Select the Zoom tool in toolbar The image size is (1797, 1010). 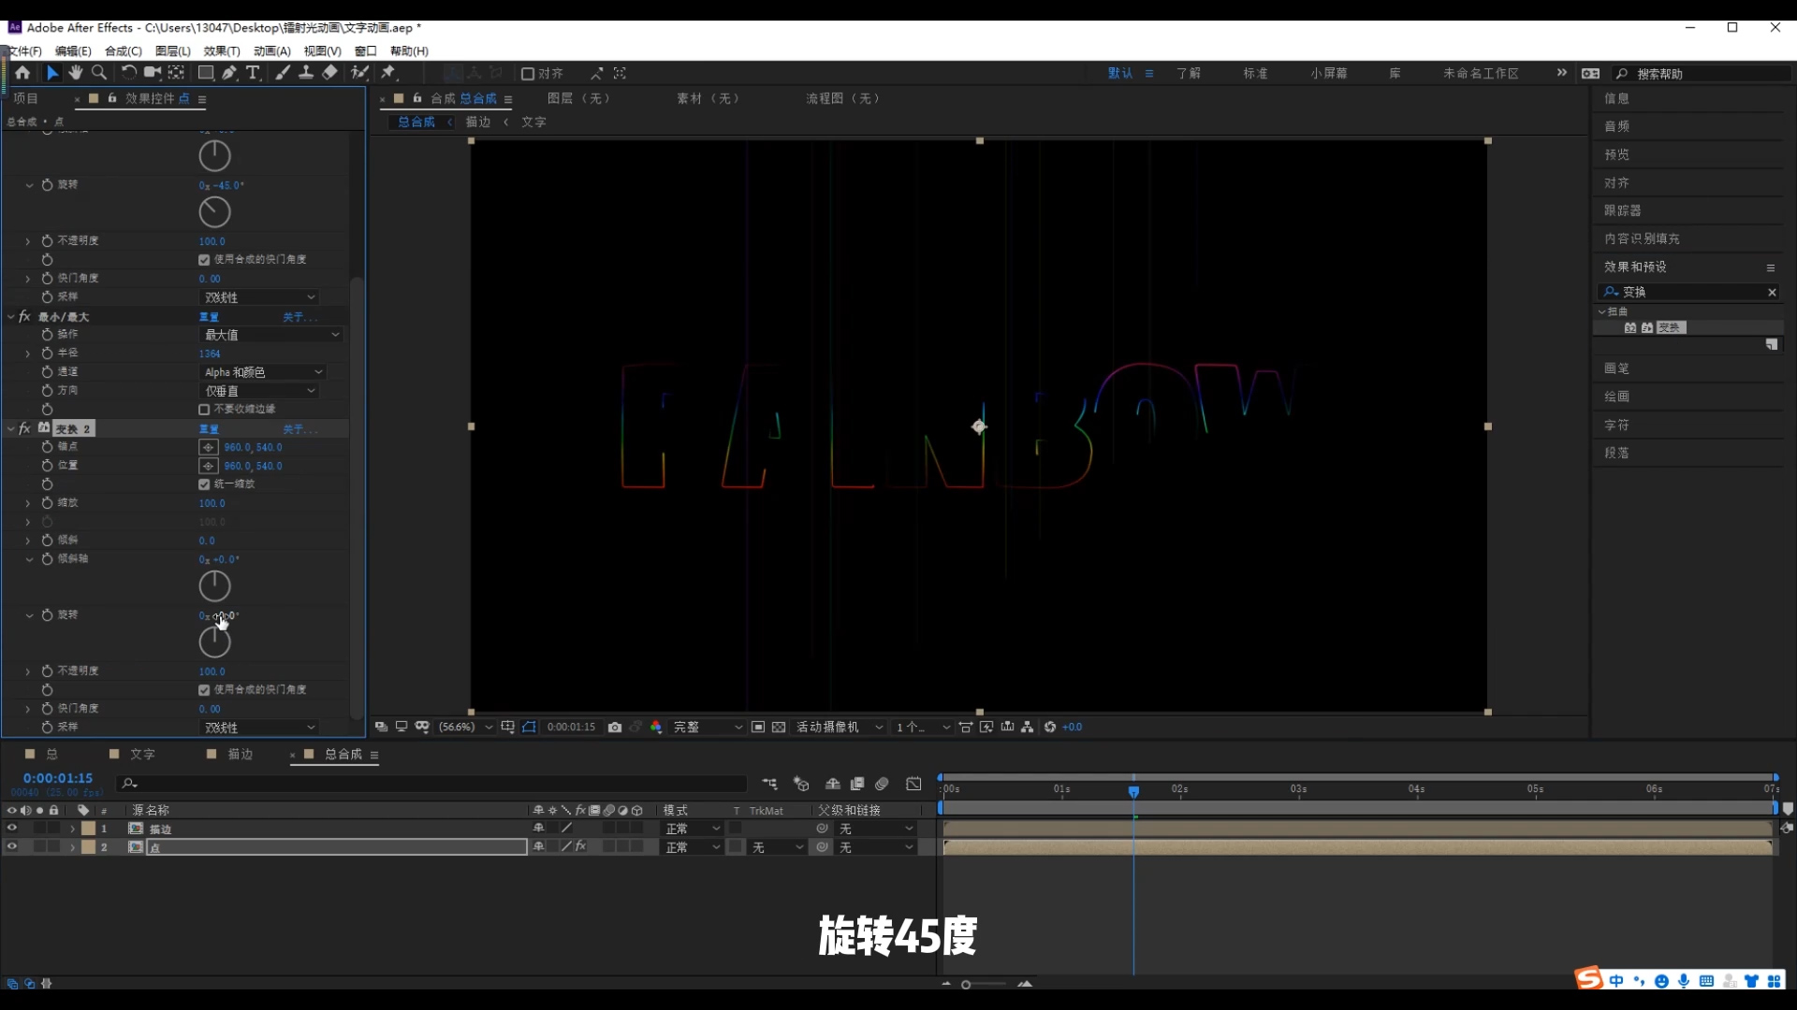99,73
